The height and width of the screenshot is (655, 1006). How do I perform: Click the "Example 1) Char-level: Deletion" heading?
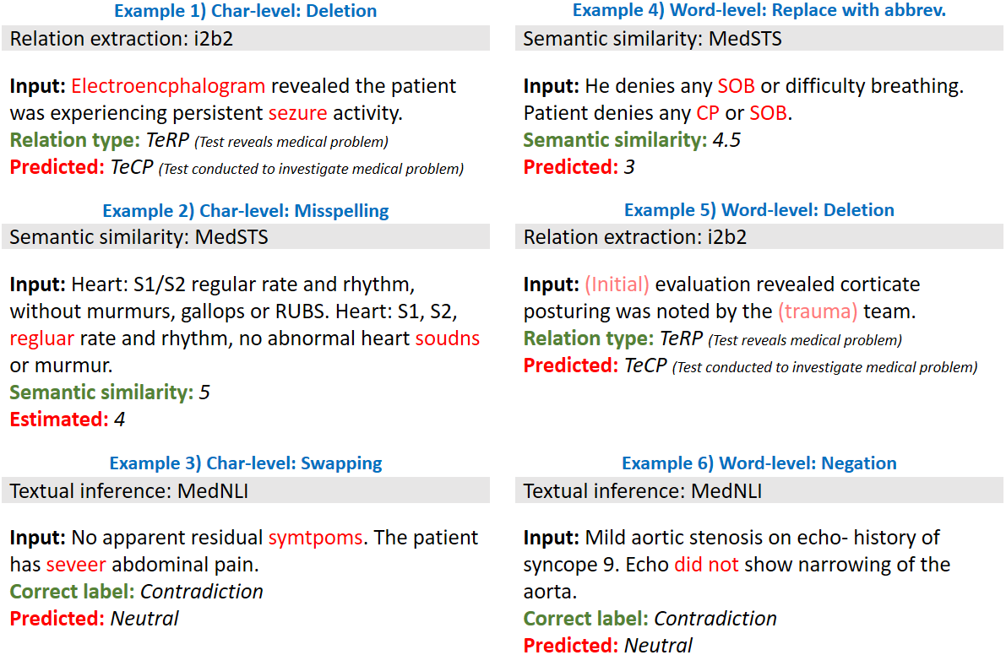coord(245,11)
